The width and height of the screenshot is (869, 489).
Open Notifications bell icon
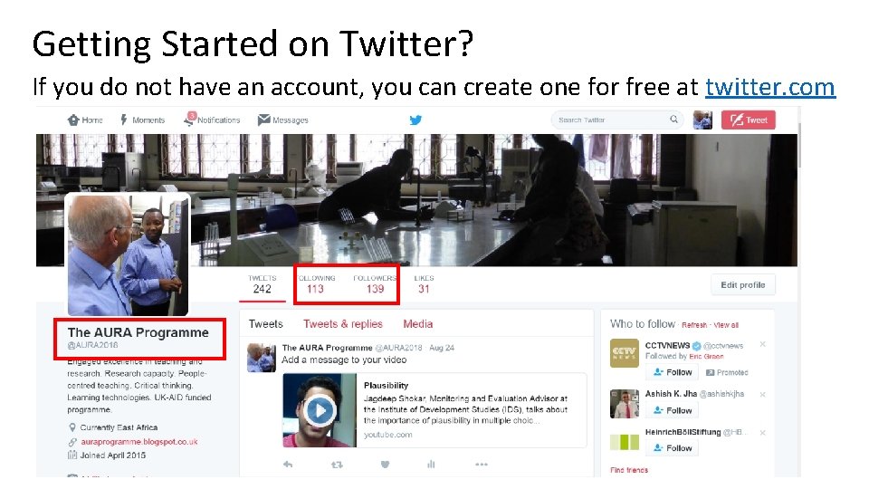(189, 120)
